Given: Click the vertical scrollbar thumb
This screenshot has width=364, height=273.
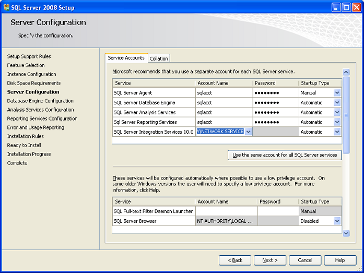Looking at the screenshot, I should (x=346, y=115).
